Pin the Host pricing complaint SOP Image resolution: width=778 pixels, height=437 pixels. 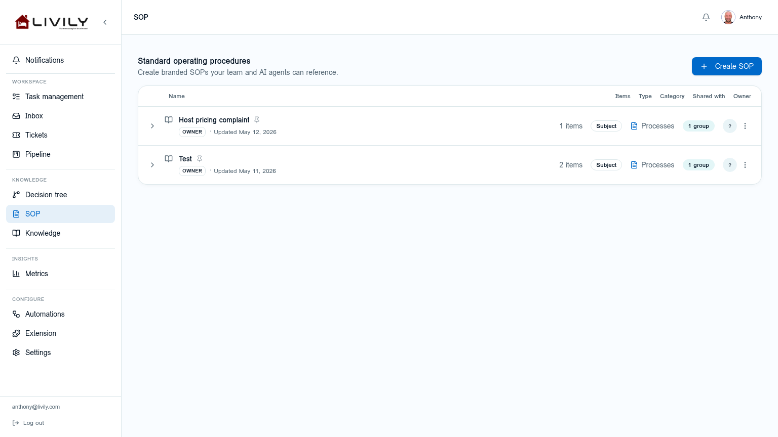257,120
